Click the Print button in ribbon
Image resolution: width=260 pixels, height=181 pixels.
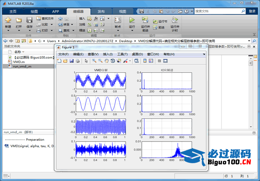click(x=43, y=30)
